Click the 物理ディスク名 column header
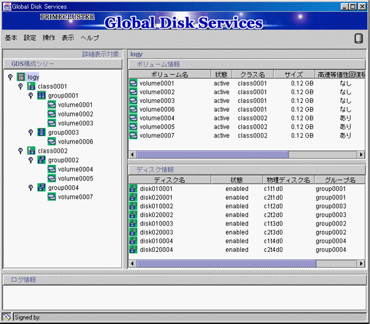 tap(288, 180)
